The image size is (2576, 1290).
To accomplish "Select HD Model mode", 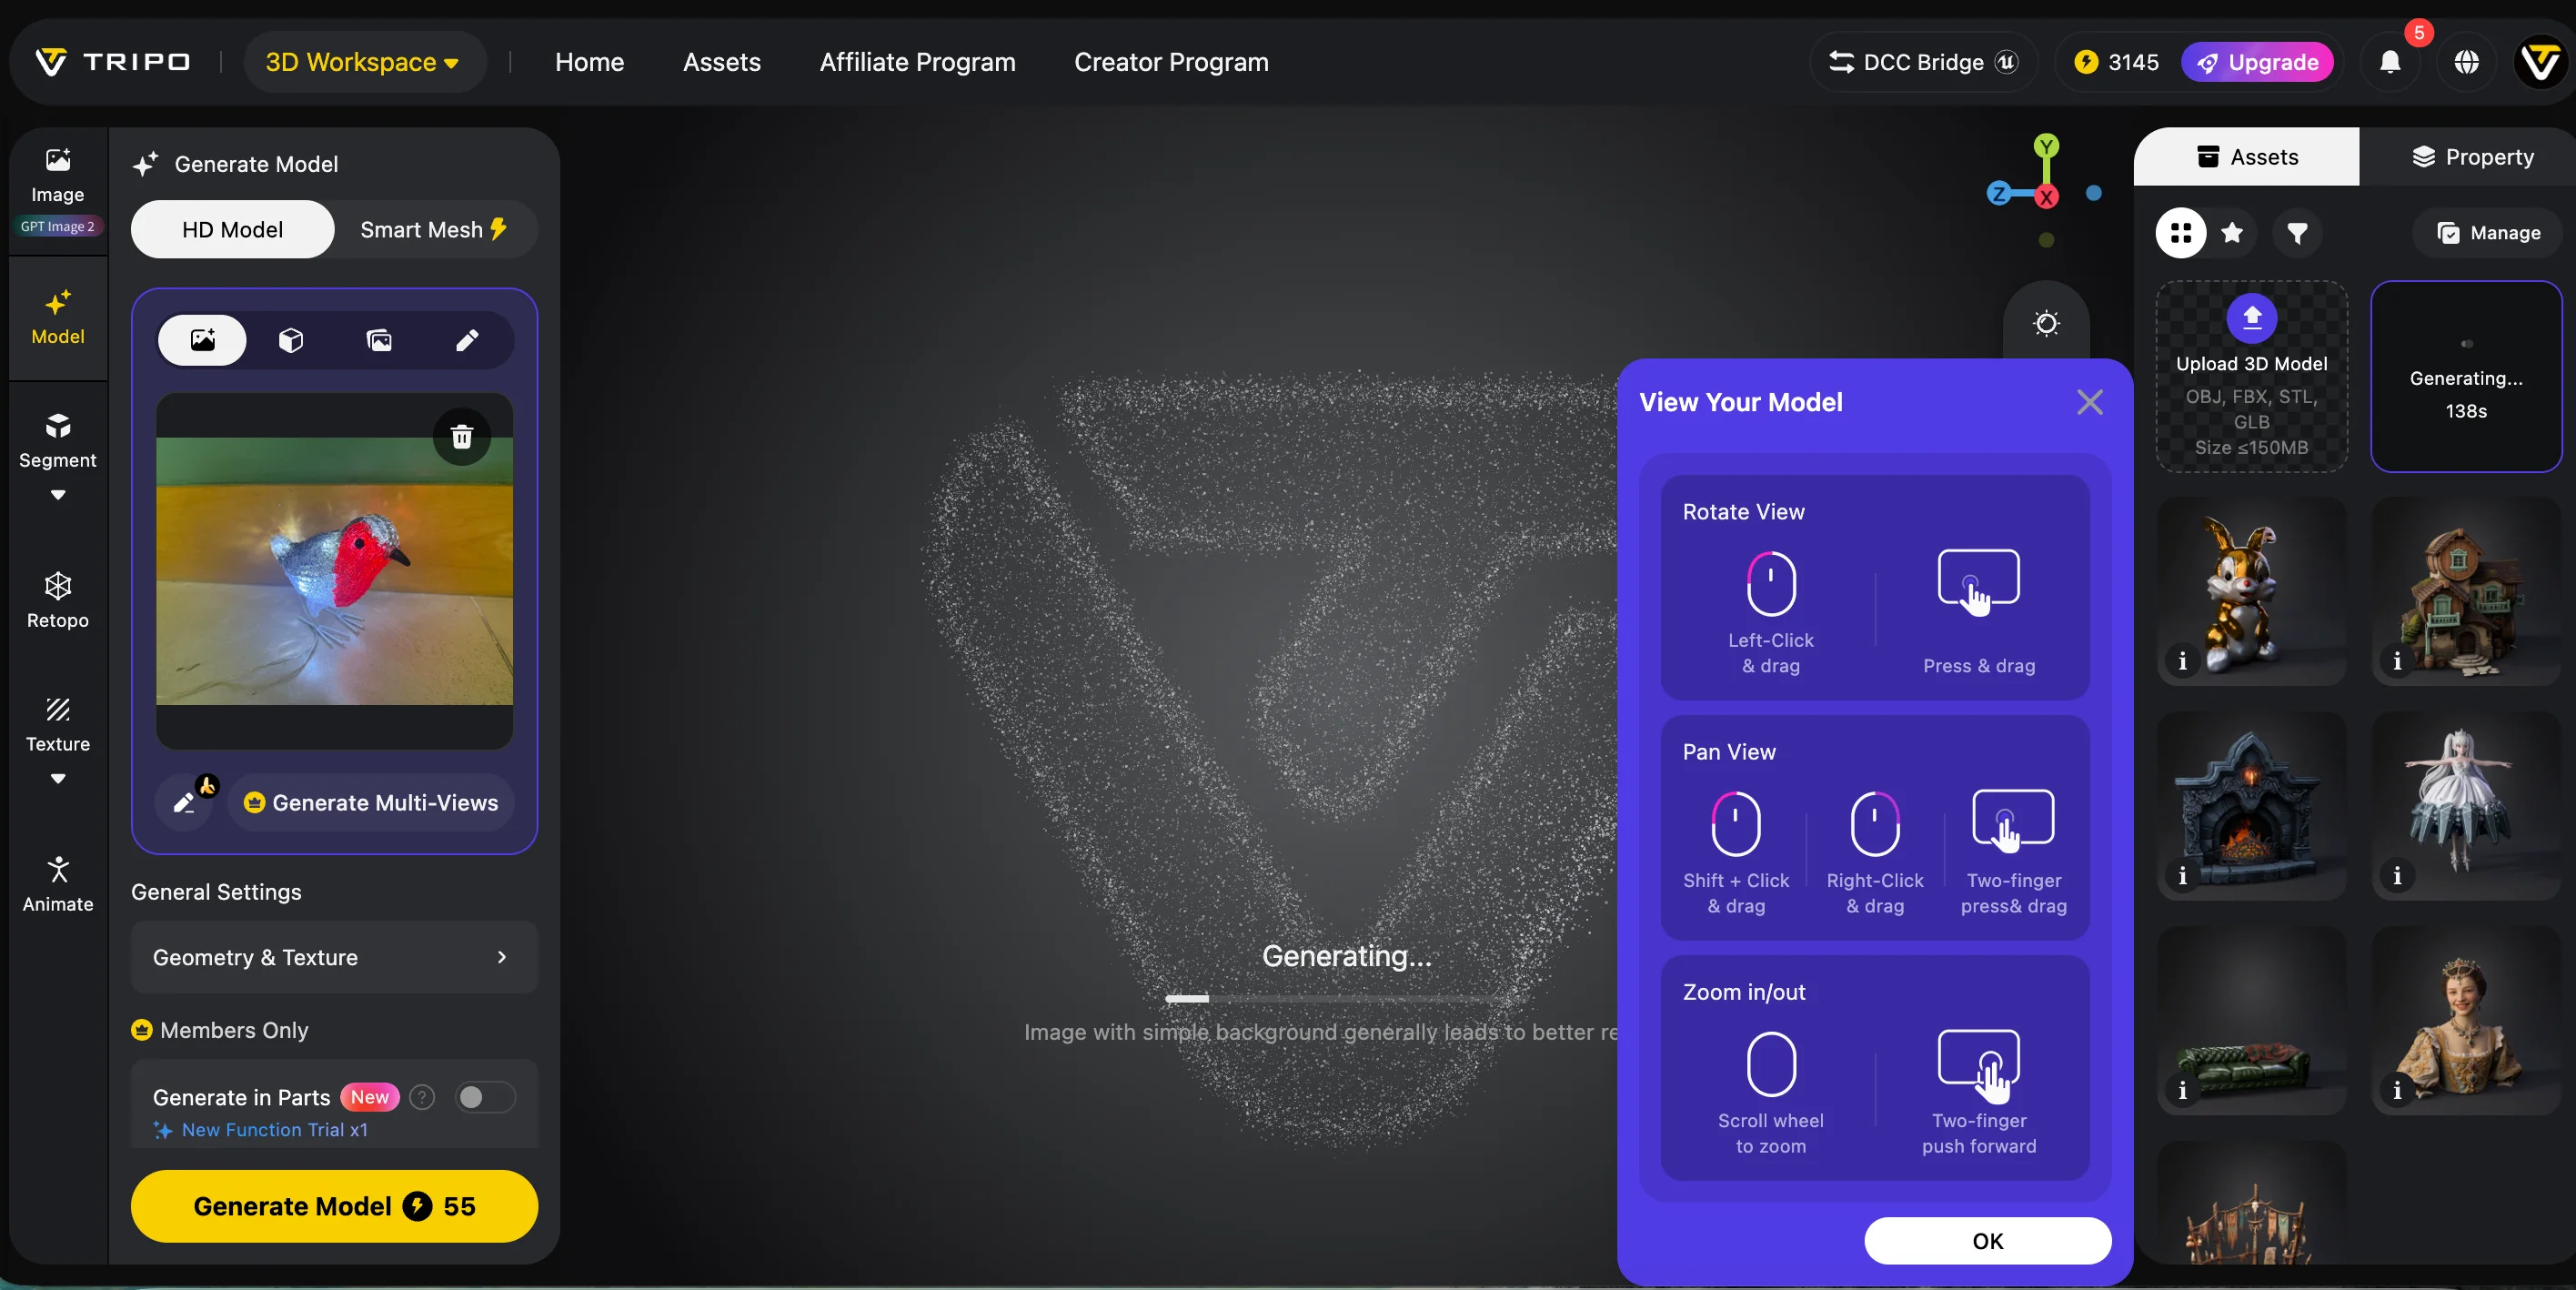I will click(x=233, y=229).
